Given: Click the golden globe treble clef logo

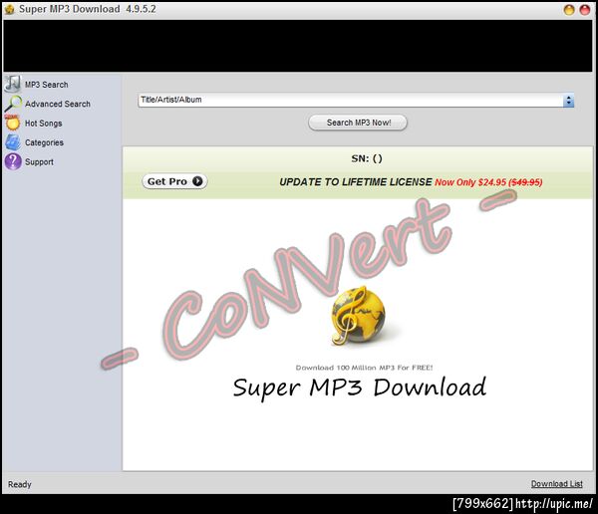Looking at the screenshot, I should [358, 316].
